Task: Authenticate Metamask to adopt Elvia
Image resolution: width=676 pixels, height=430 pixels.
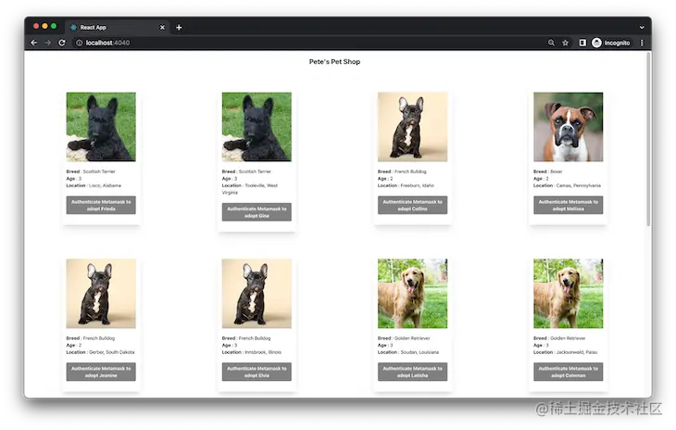Action: 257,372
